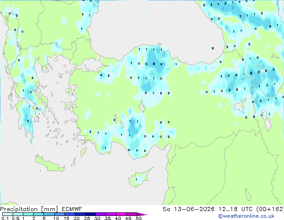Select the "(00+162)" forecast offset text
Viewport: 284px width, 220px height.
click(270, 209)
